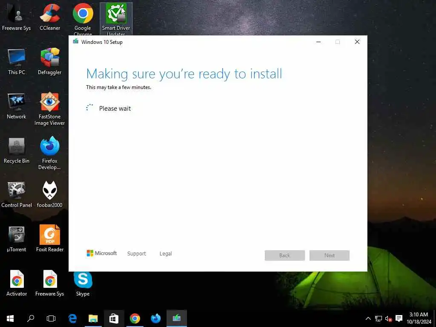436x327 pixels.
Task: Launch CCleaner from the desktop
Action: click(x=50, y=17)
